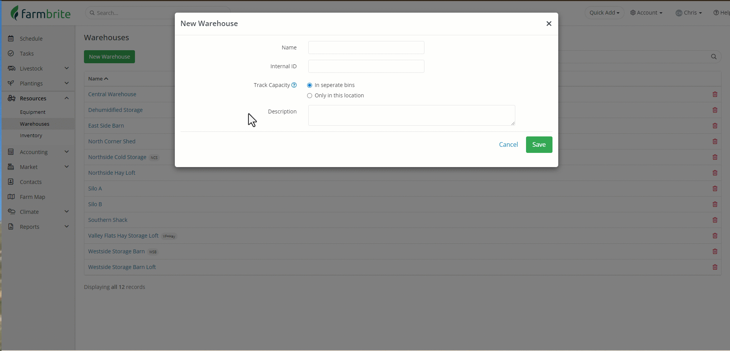Click the Tasks checkmark icon

[11, 54]
